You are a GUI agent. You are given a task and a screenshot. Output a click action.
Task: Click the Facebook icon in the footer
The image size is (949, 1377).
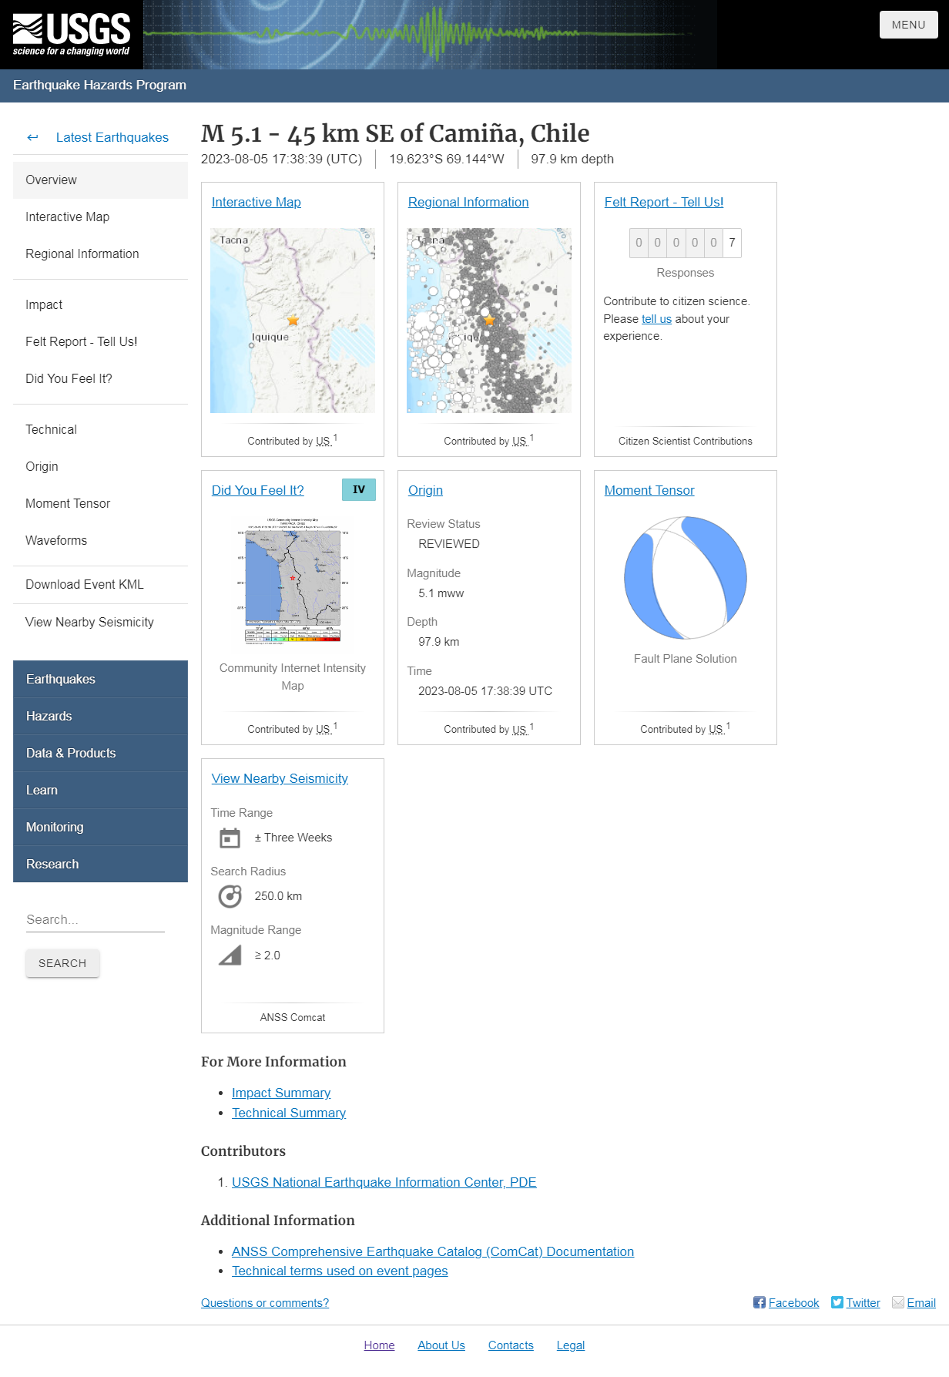point(760,1302)
